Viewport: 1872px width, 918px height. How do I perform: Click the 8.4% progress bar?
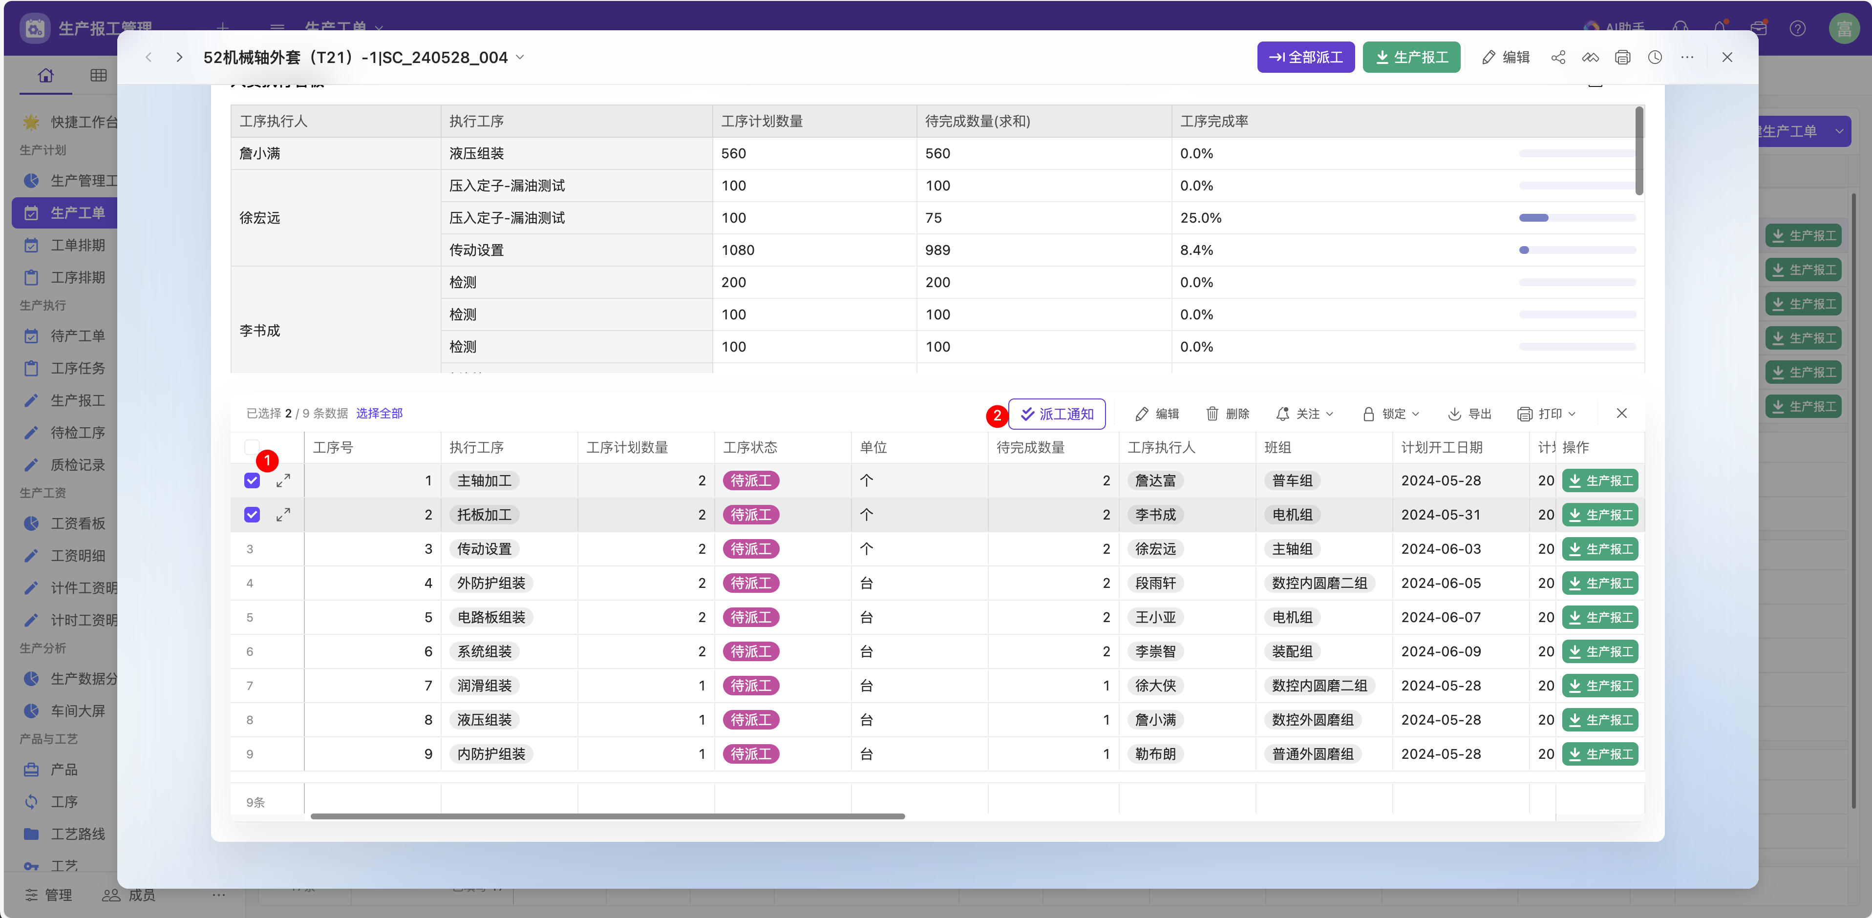pos(1577,250)
